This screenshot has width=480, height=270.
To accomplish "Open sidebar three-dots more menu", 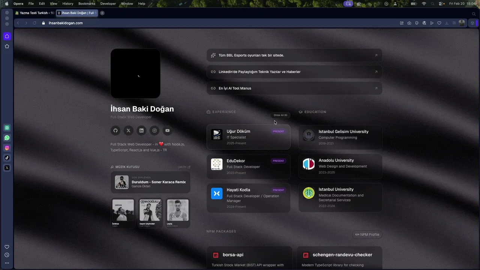I will [x=7, y=263].
